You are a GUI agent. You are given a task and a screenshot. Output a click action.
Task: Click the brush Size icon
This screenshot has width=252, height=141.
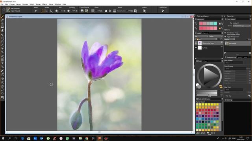pyautogui.click(x=57, y=11)
